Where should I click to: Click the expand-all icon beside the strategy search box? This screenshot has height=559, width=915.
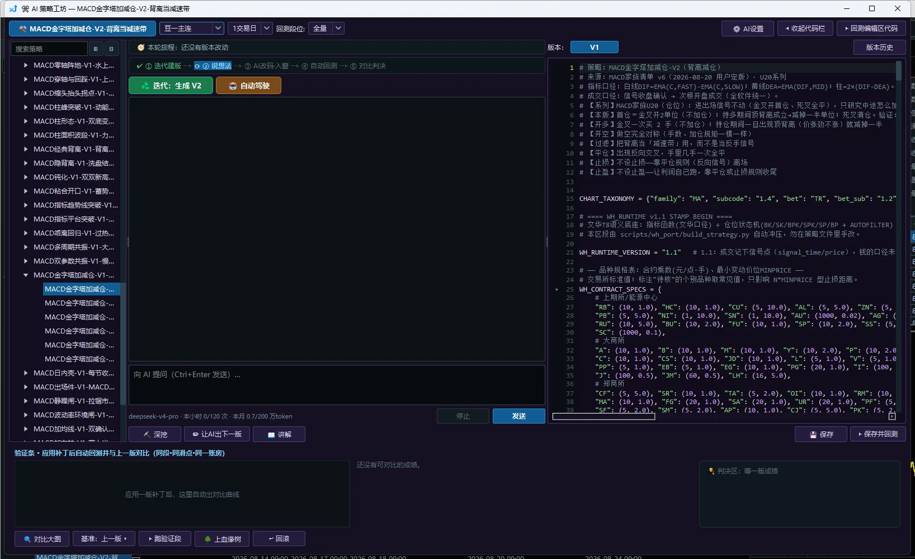point(96,49)
